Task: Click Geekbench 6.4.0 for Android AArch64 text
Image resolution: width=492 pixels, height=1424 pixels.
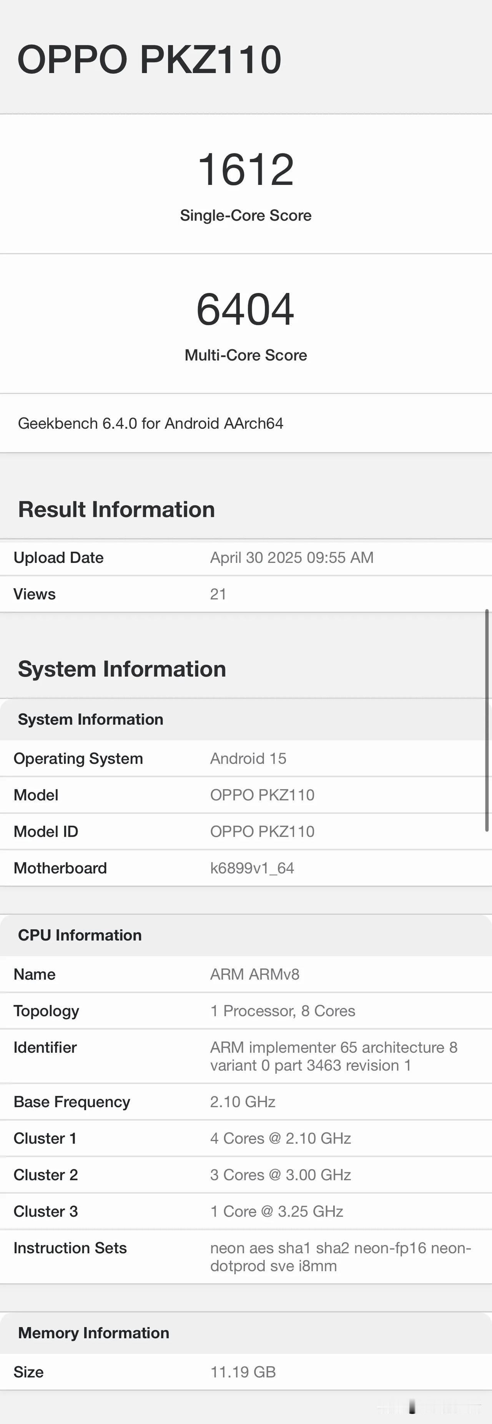Action: point(150,423)
